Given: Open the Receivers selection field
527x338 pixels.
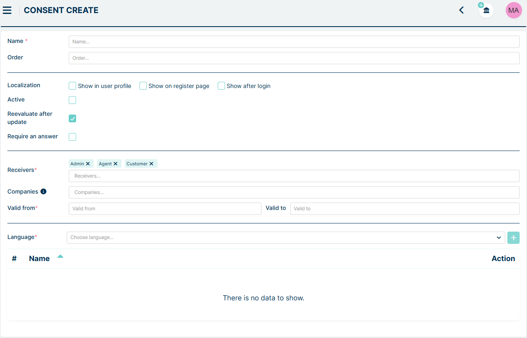Looking at the screenshot, I should (x=294, y=176).
